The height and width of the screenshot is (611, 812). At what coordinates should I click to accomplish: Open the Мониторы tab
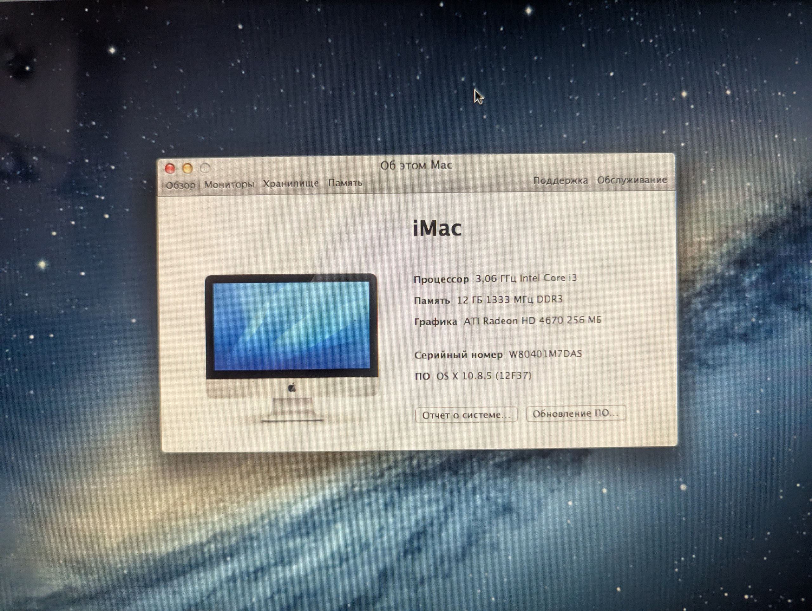pyautogui.click(x=229, y=185)
